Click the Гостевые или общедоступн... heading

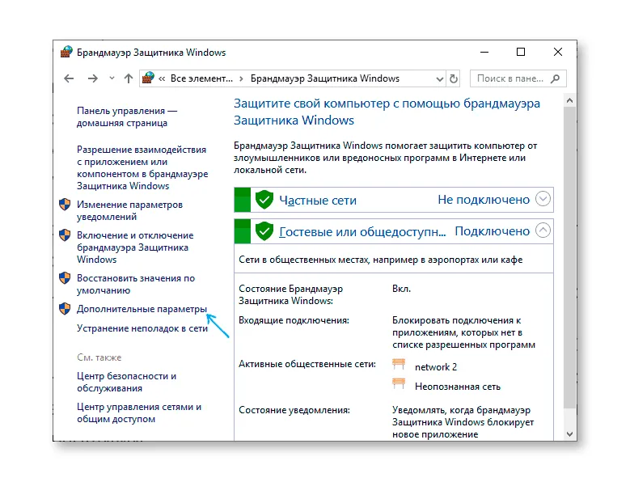pyautogui.click(x=362, y=232)
